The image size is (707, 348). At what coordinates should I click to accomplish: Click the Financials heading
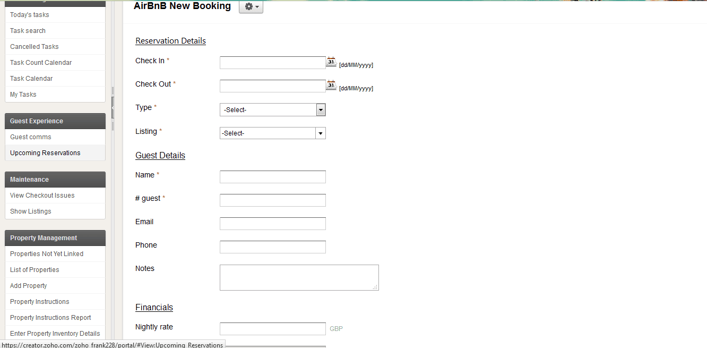point(154,308)
